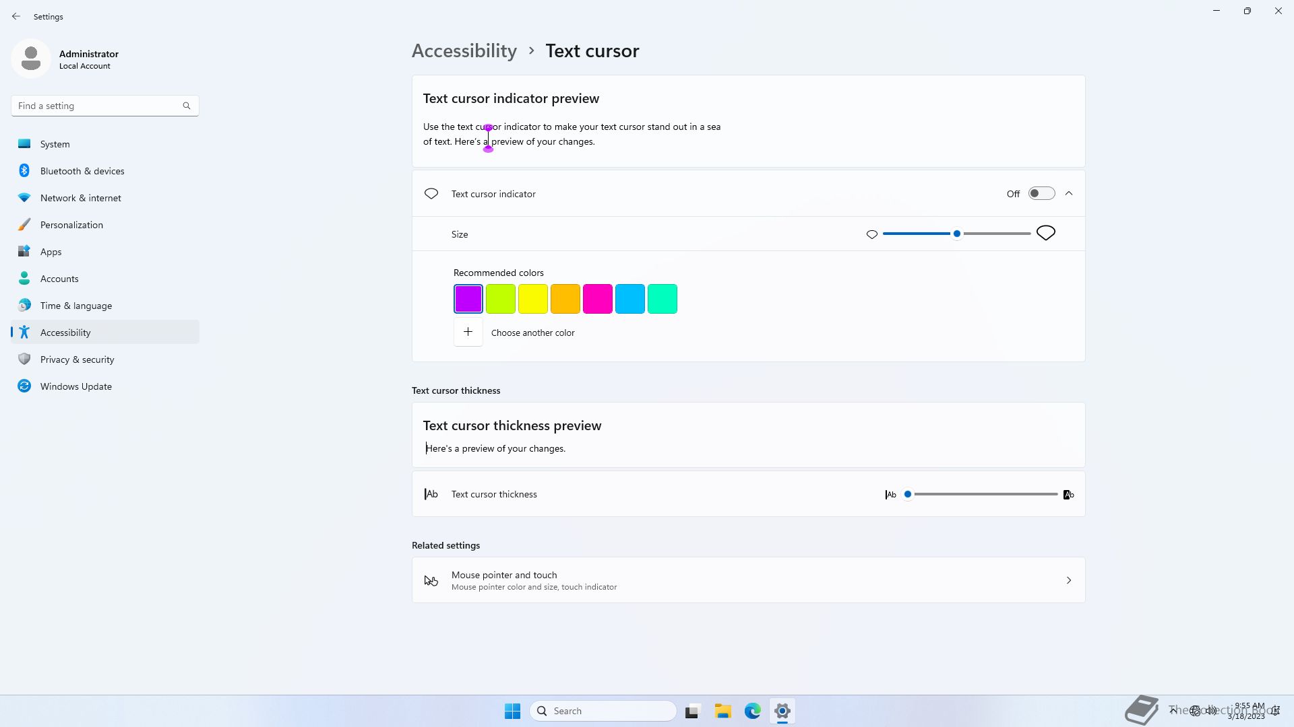Viewport: 1294px width, 727px height.
Task: Open the Windows Update category
Action: (75, 386)
